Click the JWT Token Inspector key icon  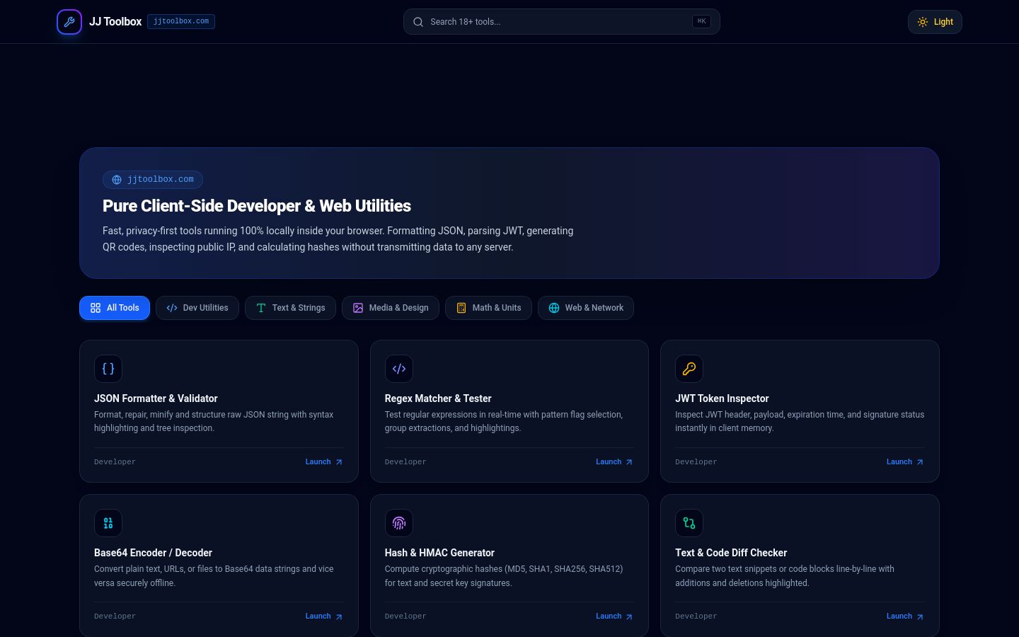tap(689, 369)
